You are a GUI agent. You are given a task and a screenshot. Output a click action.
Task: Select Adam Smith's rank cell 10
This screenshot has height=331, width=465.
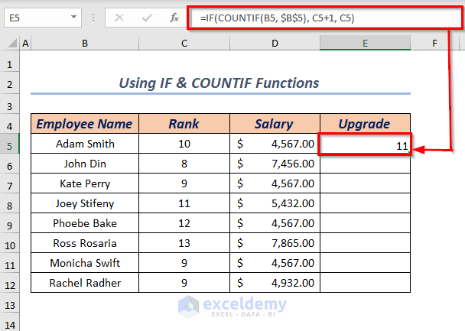[184, 144]
